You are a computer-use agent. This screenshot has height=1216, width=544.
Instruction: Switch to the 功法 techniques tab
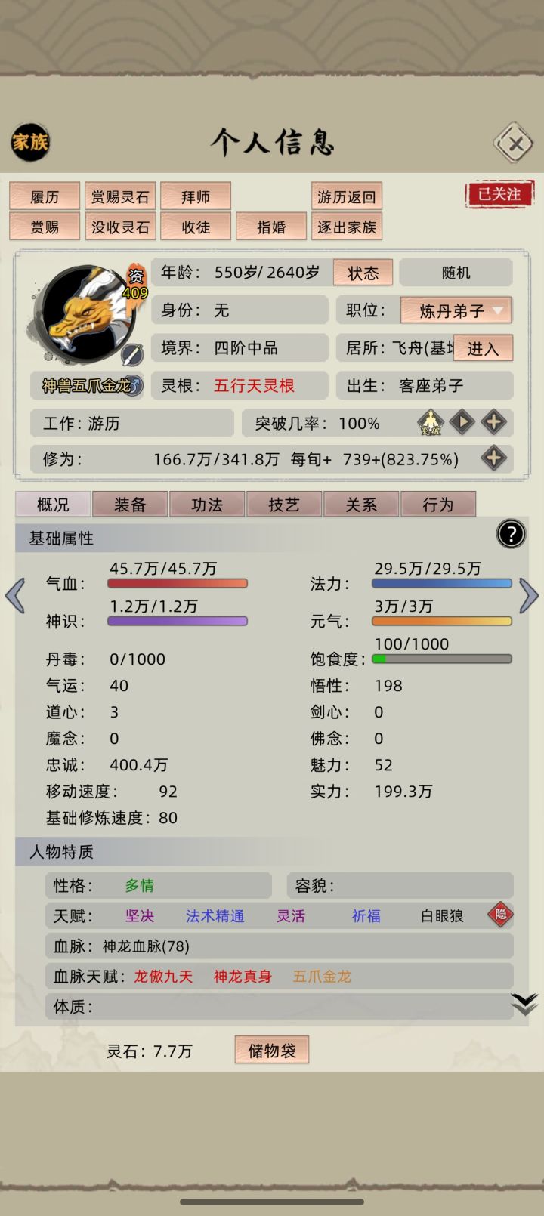[207, 505]
